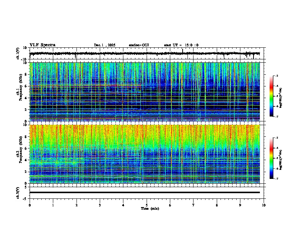Click the '-7' label on ch.2 color scale
The height and width of the screenshot is (230, 297).
(276, 179)
